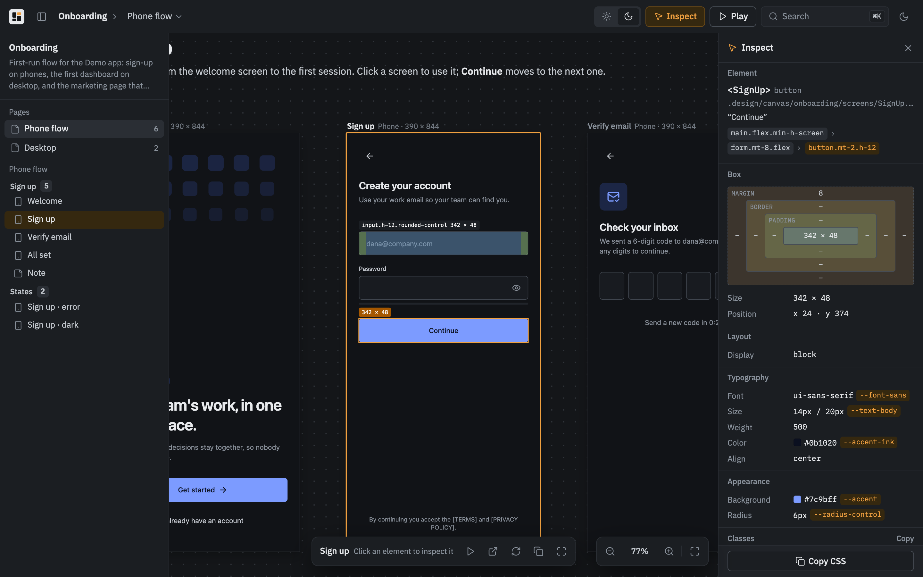Copy the Classes list

[905, 539]
